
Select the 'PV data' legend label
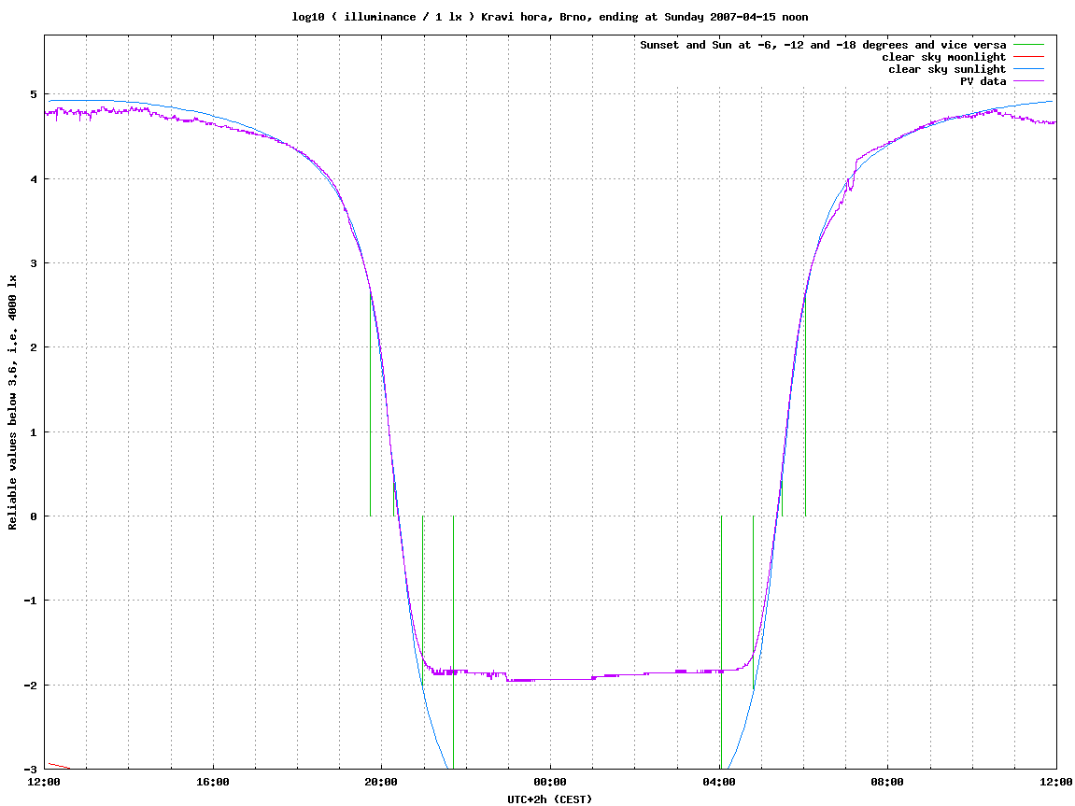983,81
